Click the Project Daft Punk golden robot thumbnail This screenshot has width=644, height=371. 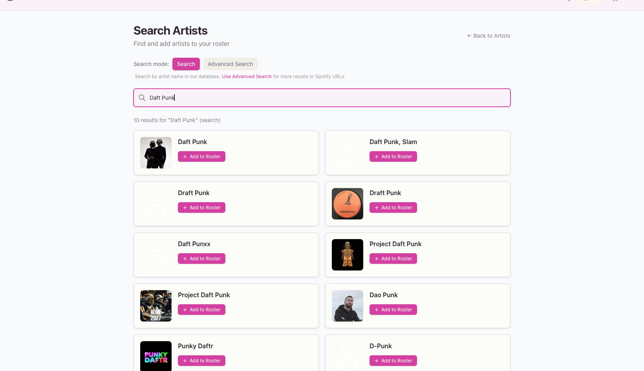click(348, 255)
